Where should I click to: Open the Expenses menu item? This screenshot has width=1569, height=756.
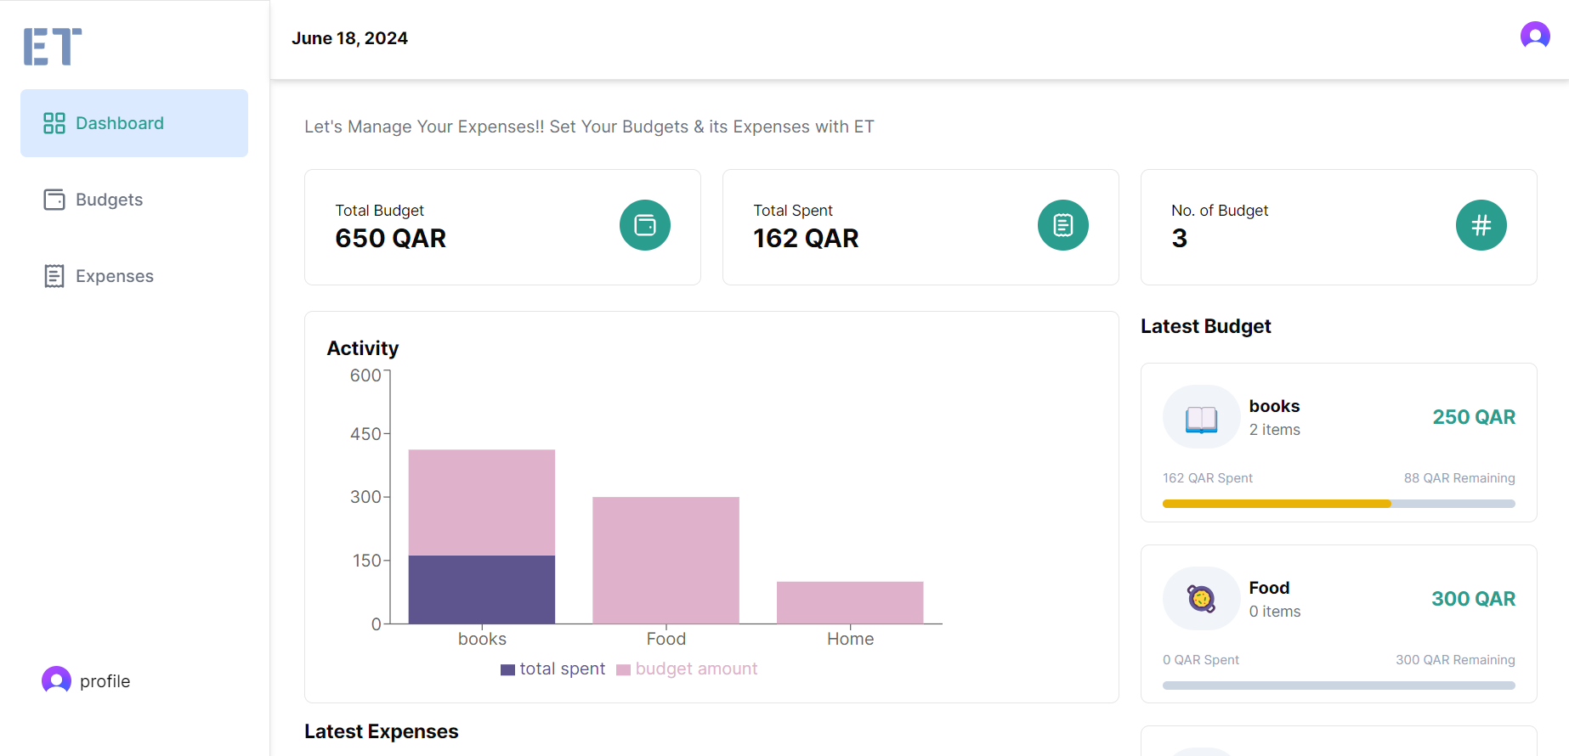tap(134, 276)
